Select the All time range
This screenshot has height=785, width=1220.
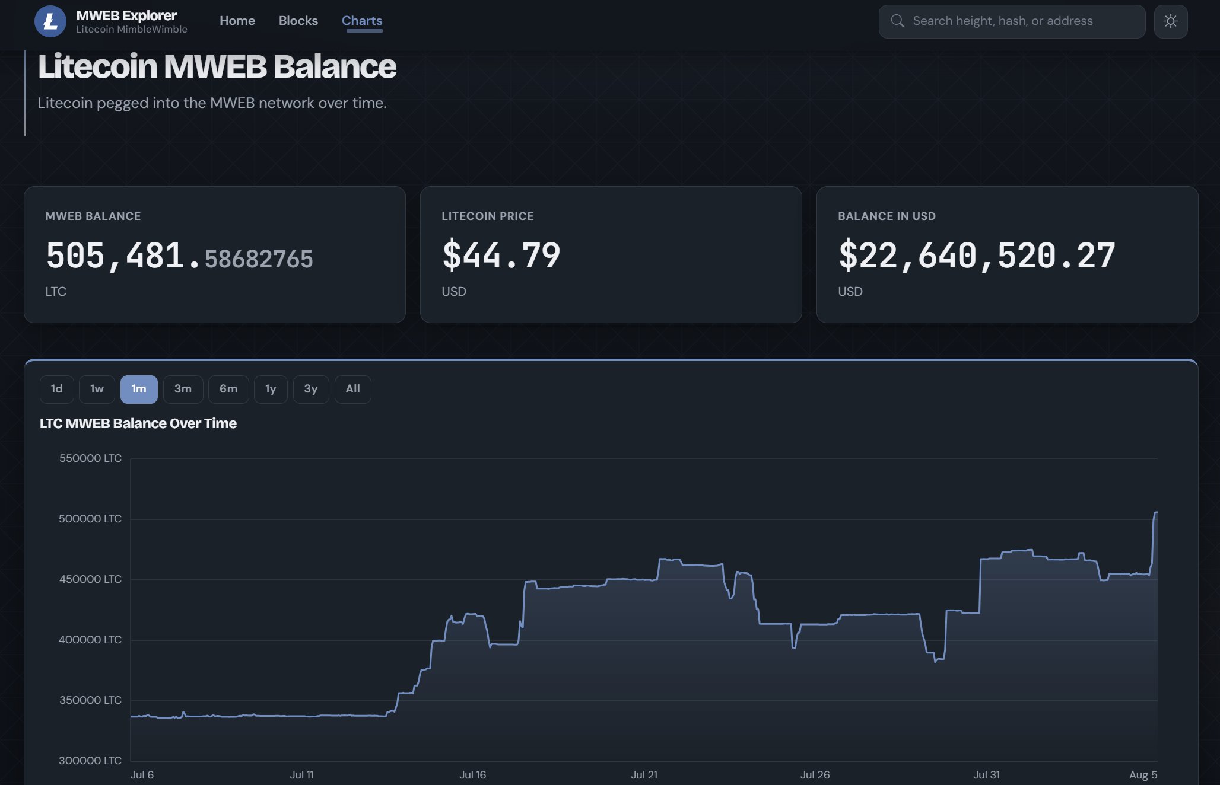tap(352, 389)
